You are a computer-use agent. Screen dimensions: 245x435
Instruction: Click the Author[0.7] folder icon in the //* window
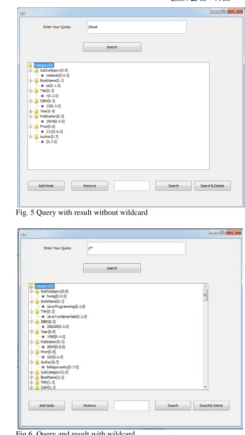tap(37, 362)
